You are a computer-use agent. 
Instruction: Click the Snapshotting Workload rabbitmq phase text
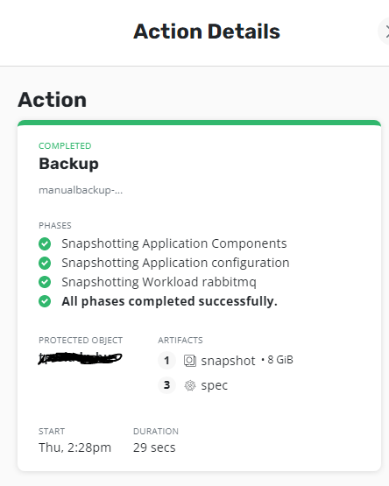(x=159, y=282)
